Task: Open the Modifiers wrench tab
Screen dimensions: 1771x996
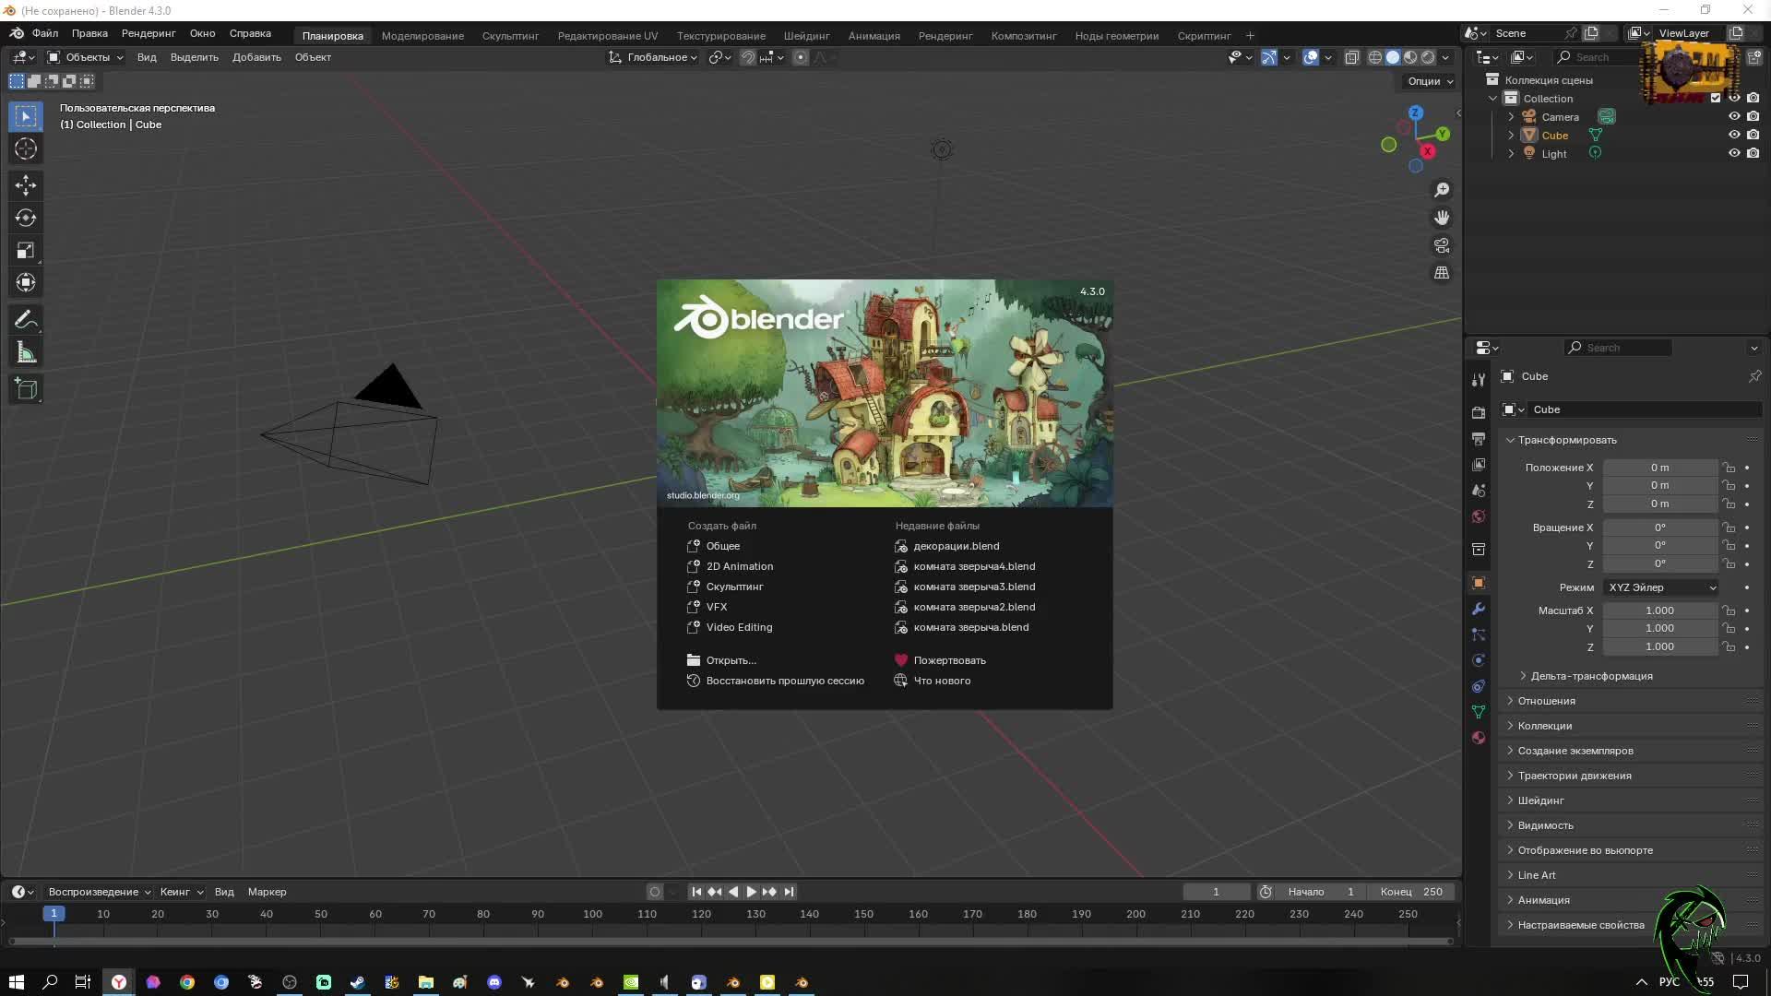Action: pos(1479,609)
